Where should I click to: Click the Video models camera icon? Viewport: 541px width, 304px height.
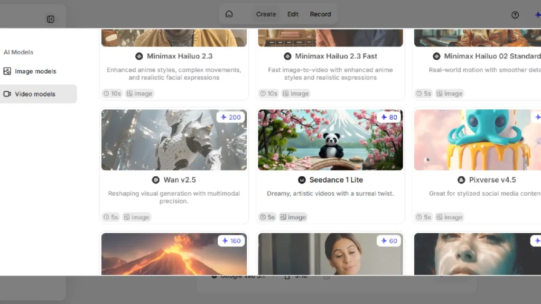coord(7,94)
